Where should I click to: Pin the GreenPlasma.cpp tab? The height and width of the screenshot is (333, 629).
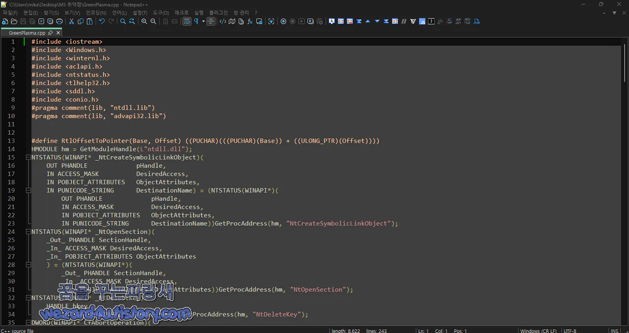[x=50, y=33]
